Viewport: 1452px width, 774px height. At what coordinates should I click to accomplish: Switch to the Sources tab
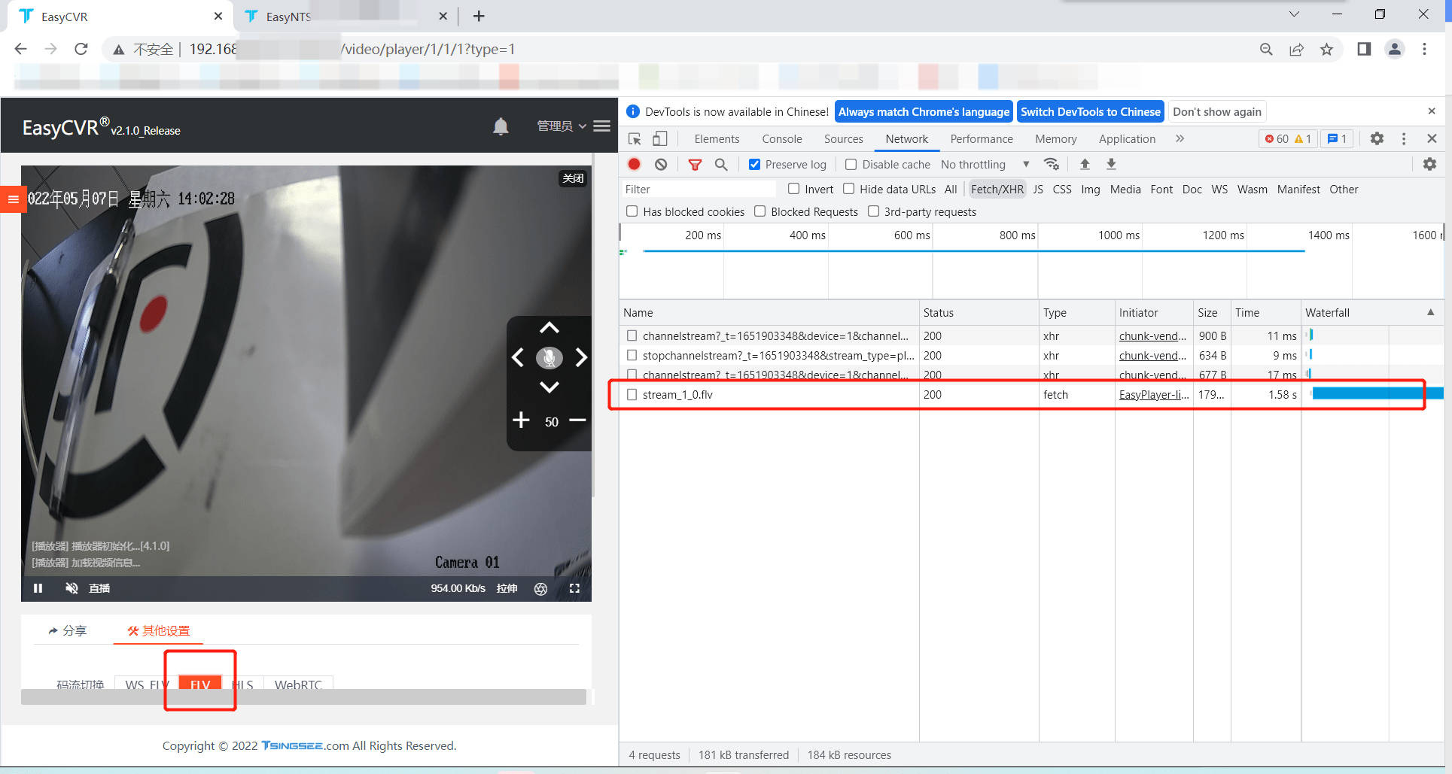[843, 138]
